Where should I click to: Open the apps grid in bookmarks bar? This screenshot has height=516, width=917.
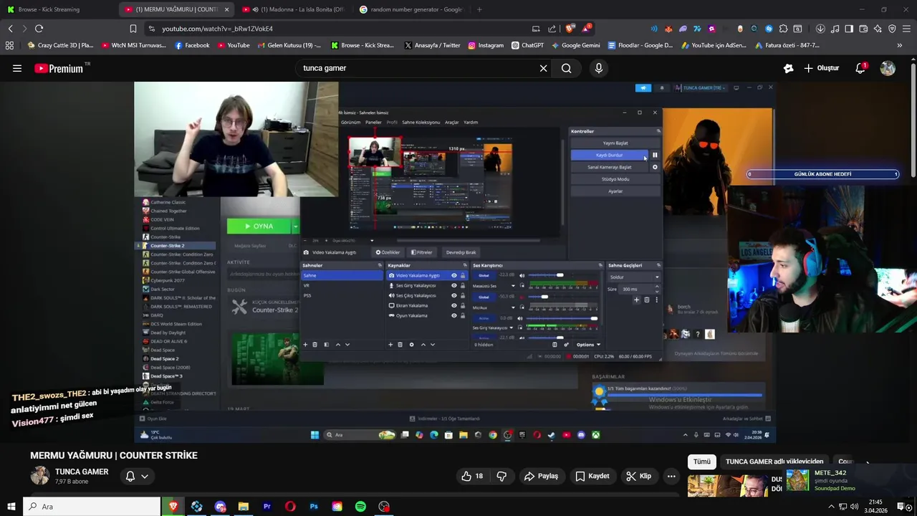(9, 45)
